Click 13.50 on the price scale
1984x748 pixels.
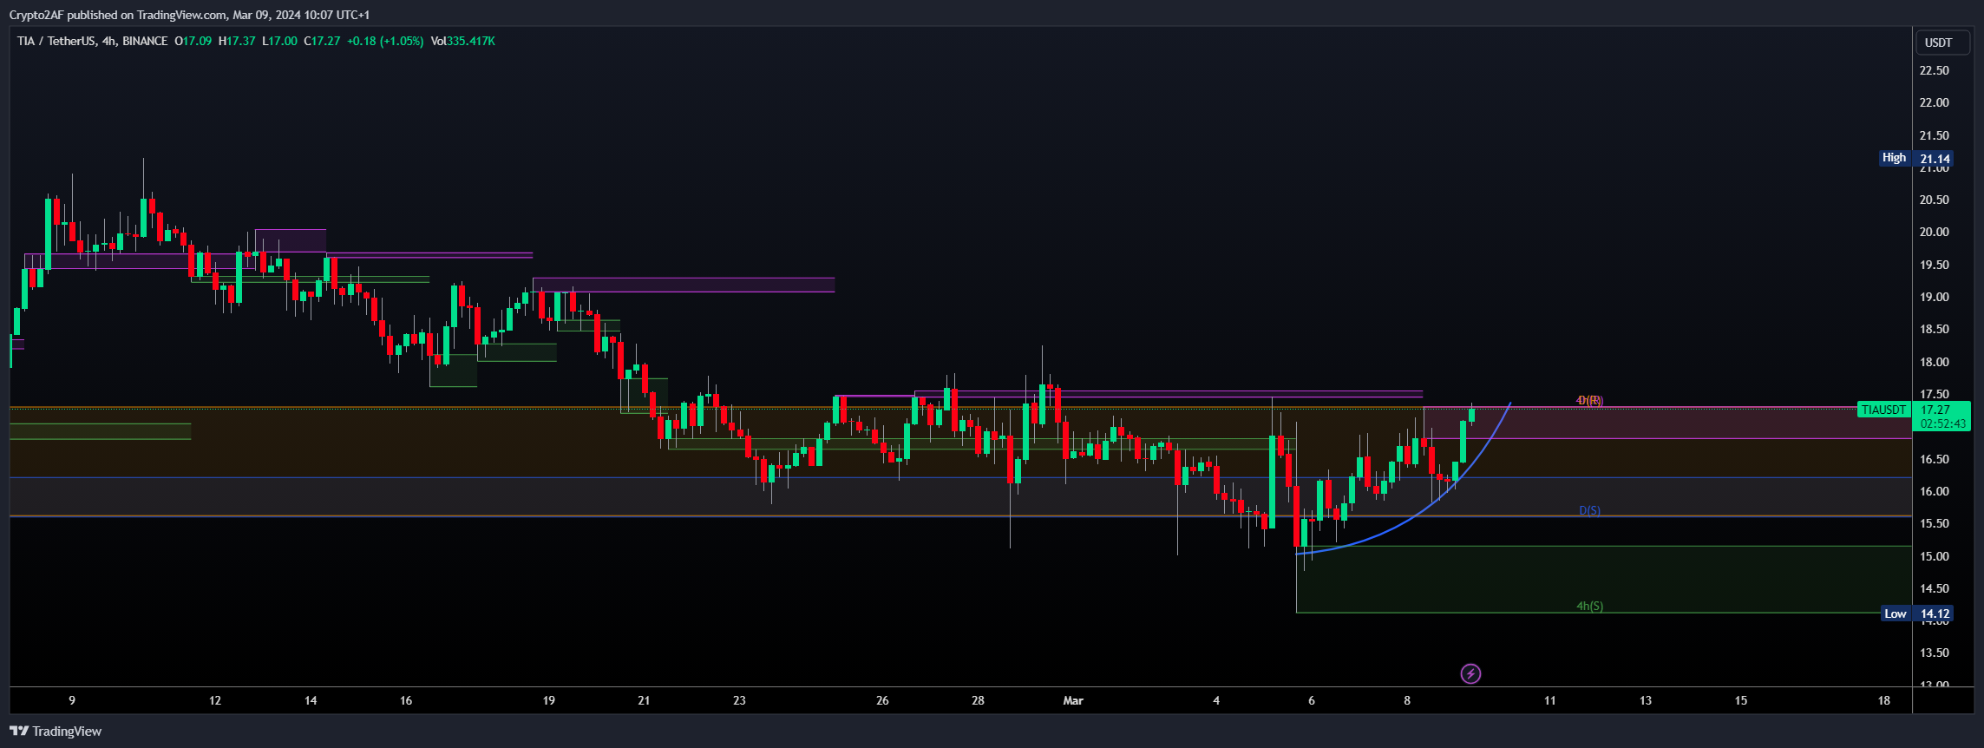pos(1934,653)
